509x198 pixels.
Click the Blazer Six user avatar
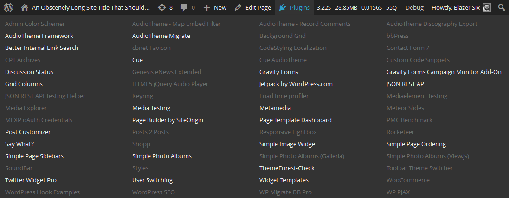(x=487, y=7)
